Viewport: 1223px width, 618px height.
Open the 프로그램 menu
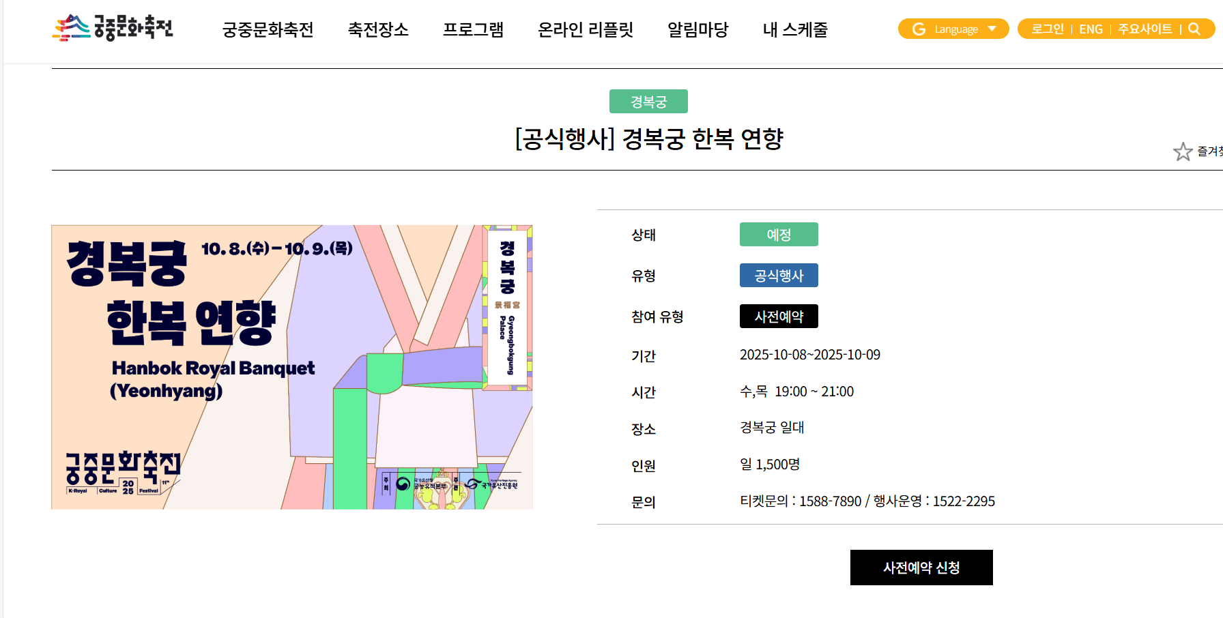pos(474,29)
